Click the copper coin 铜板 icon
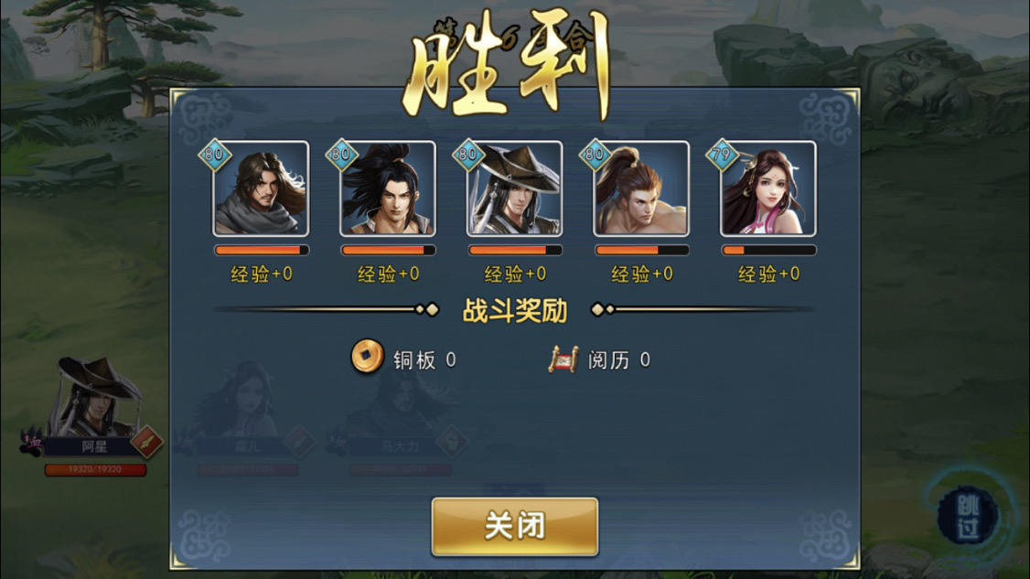Viewport: 1030px width, 579px height. (367, 357)
